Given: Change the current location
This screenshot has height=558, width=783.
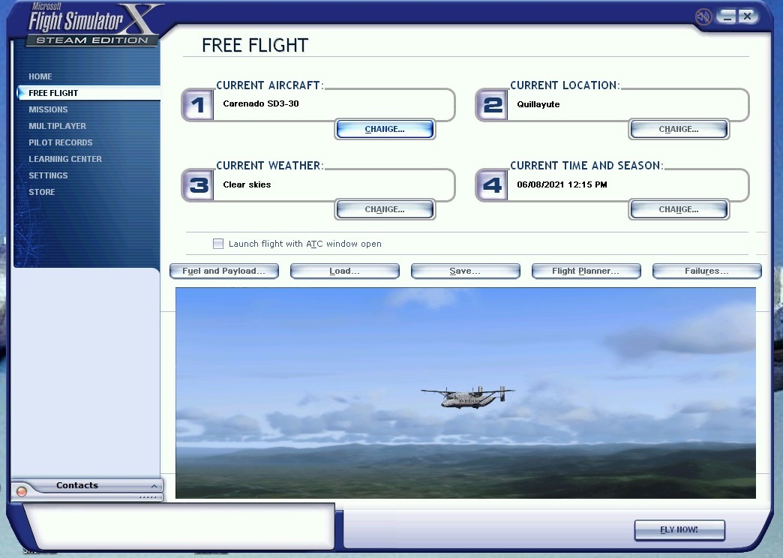Looking at the screenshot, I should tap(679, 129).
